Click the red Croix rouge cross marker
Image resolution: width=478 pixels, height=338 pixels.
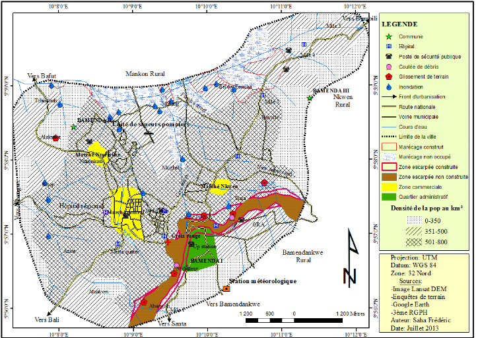(x=167, y=242)
